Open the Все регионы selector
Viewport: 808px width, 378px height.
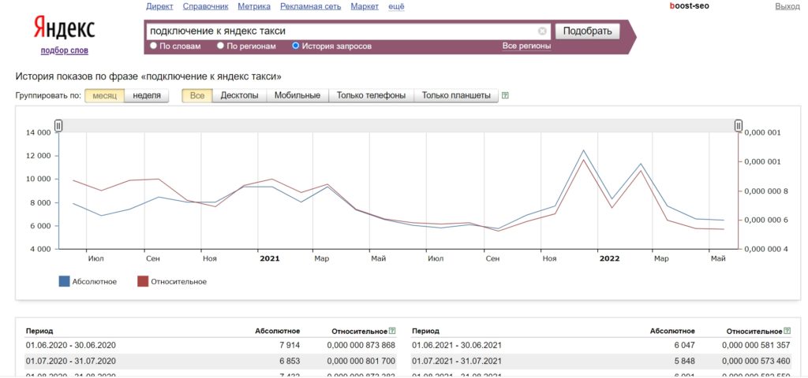click(x=526, y=46)
